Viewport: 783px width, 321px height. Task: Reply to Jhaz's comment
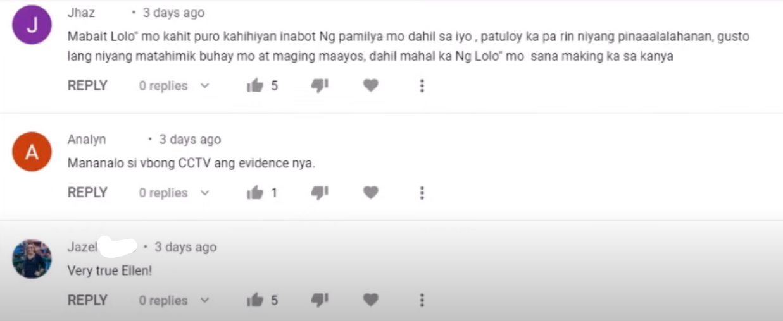click(87, 86)
